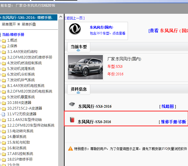Open tree item 13.电动转向系统
Screen dimensions: 188x166
point(20,131)
